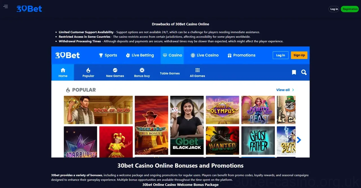Open the Starburst game thumbnail
The width and height of the screenshot is (361, 188).
click(x=80, y=142)
